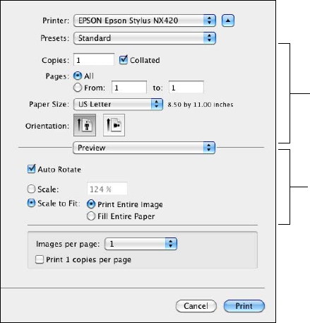This screenshot has height=323, width=310.
Task: Click the Print button
Action: click(x=244, y=306)
